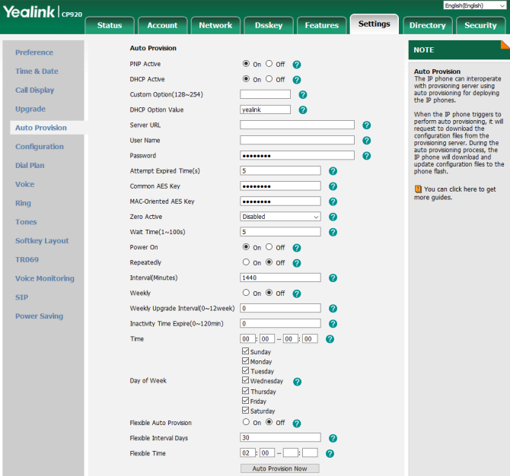The width and height of the screenshot is (510, 476).
Task: Open Voice Monitoring page
Action: [x=45, y=278]
